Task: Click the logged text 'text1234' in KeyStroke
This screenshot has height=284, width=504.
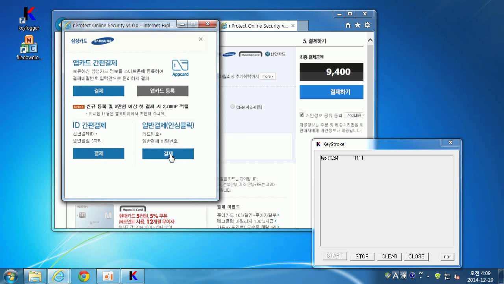Action: click(330, 158)
